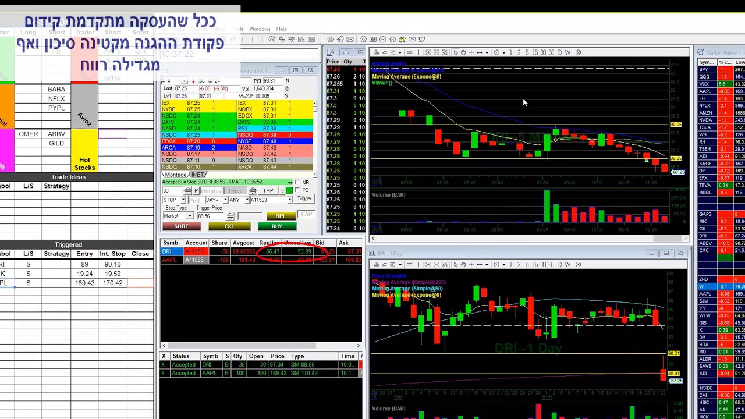Adjust the share quantity stepper arrows
Viewport: 745px width, 419px height.
(187, 191)
